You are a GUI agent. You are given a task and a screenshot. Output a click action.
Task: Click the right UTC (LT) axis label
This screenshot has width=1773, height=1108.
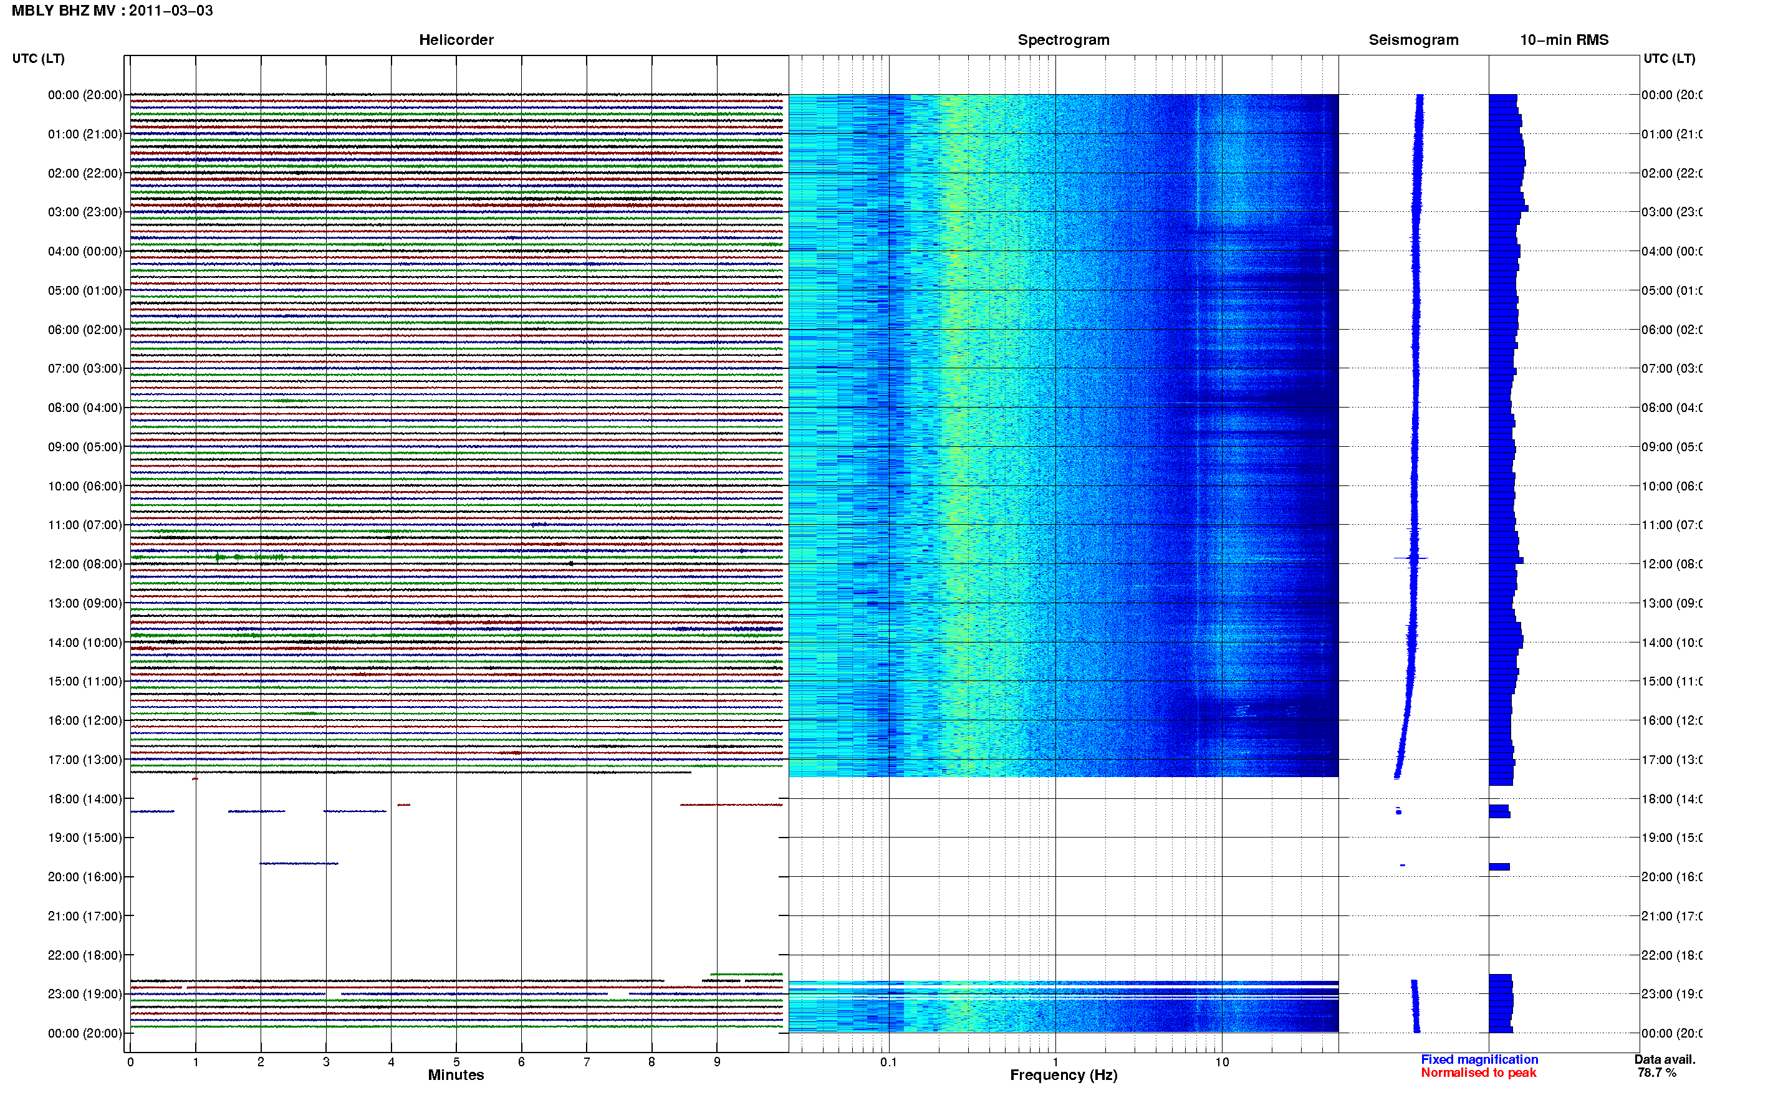(1669, 59)
